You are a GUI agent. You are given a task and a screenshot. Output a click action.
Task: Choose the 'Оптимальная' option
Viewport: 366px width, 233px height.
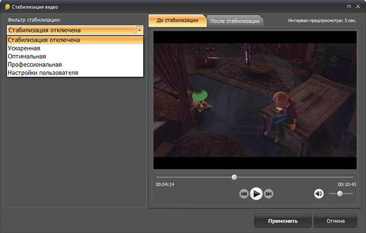click(x=75, y=56)
